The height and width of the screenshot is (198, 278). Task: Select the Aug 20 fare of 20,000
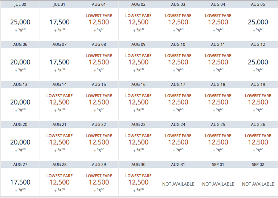(x=20, y=144)
